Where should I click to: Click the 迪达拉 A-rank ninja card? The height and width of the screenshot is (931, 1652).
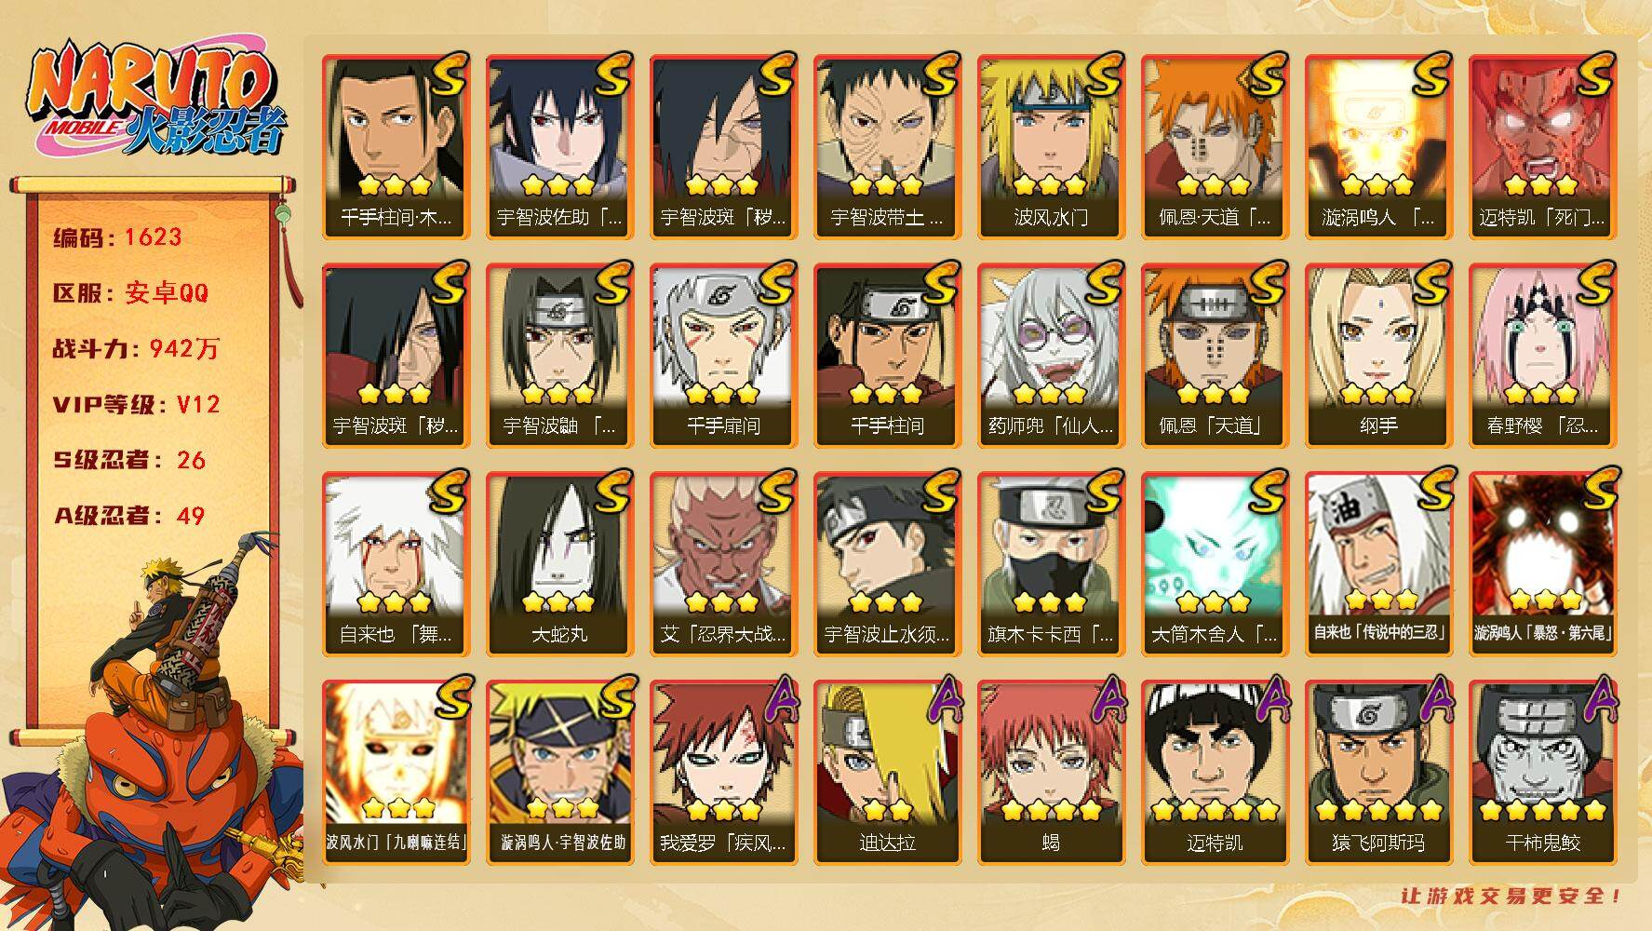click(x=887, y=772)
